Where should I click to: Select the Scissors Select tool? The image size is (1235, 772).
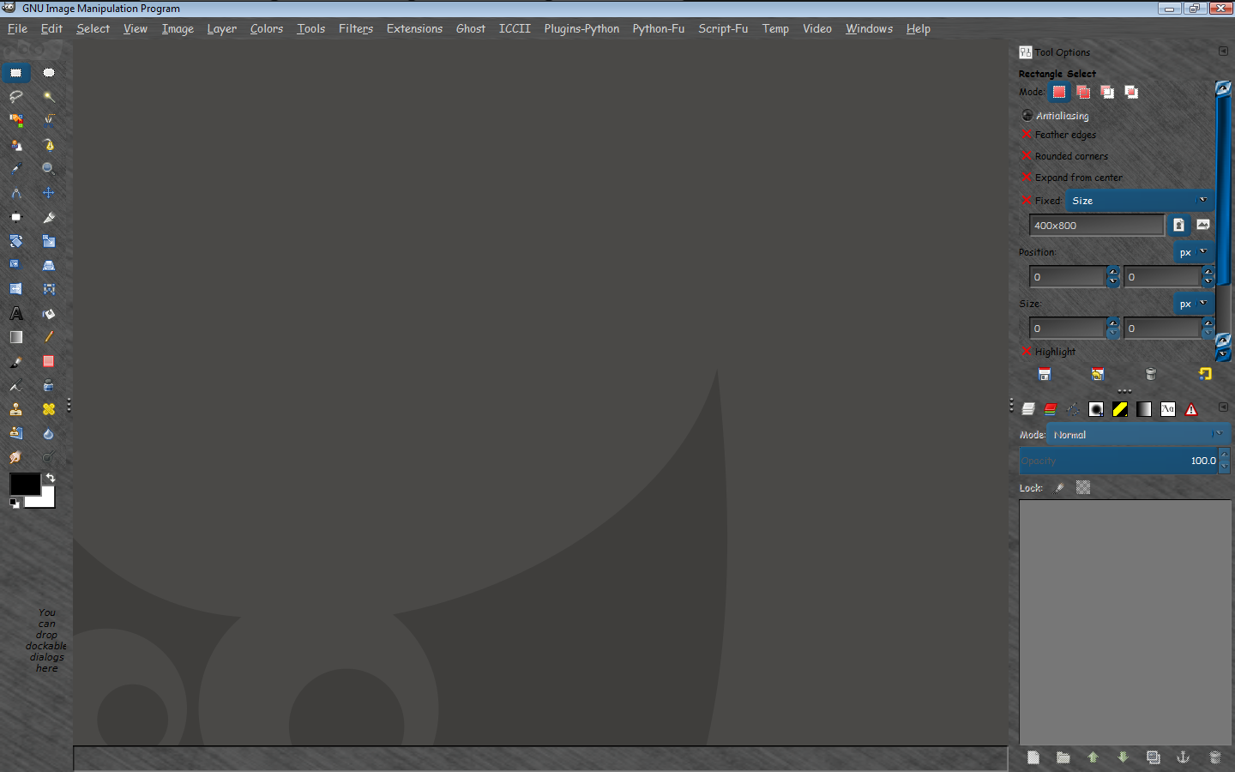(49, 121)
